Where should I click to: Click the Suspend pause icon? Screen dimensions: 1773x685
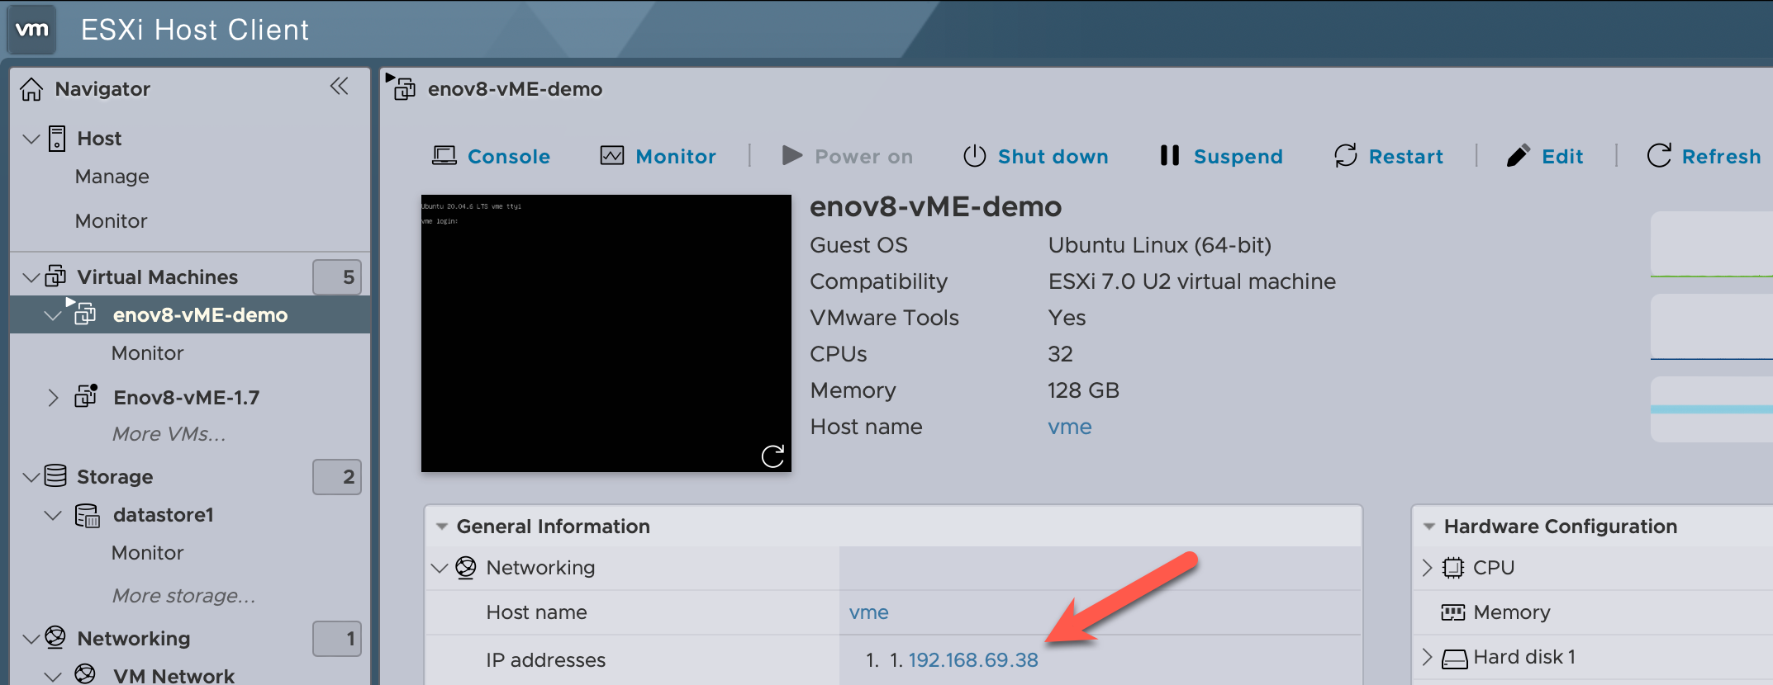click(1169, 155)
